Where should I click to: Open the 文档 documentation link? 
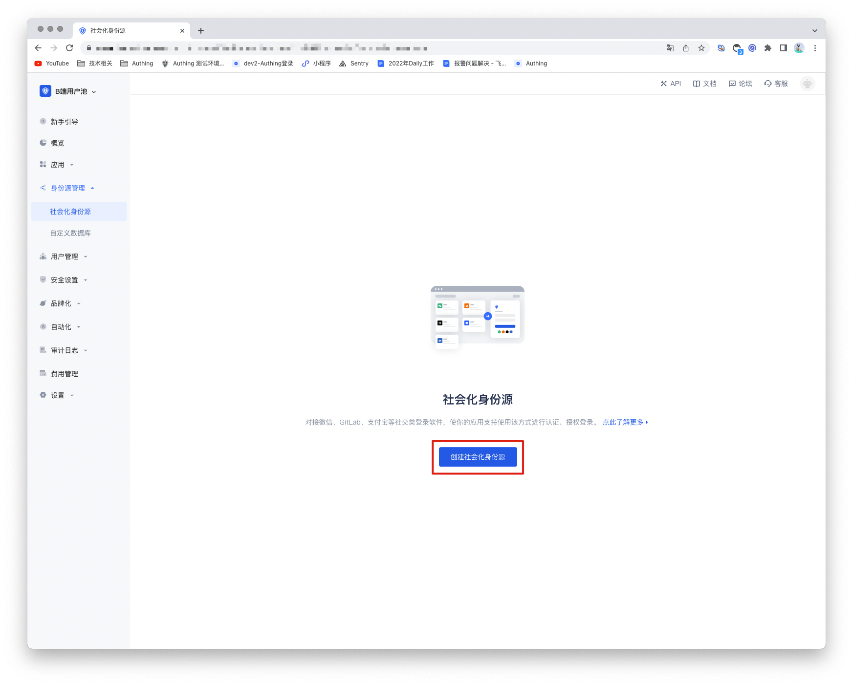coord(704,84)
